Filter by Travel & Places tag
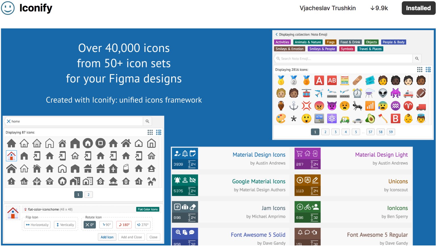The width and height of the screenshot is (438, 250). pyautogui.click(x=370, y=49)
